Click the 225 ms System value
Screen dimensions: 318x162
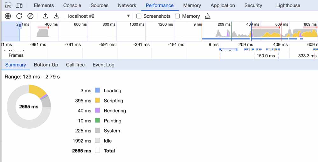pyautogui.click(x=83, y=131)
